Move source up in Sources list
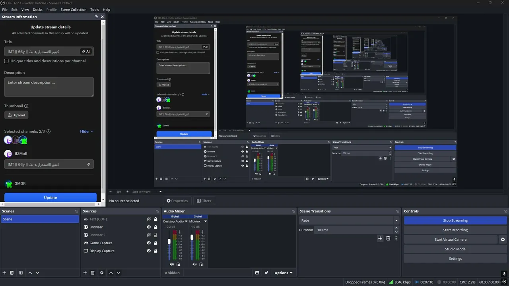509x286 pixels. tap(111, 273)
